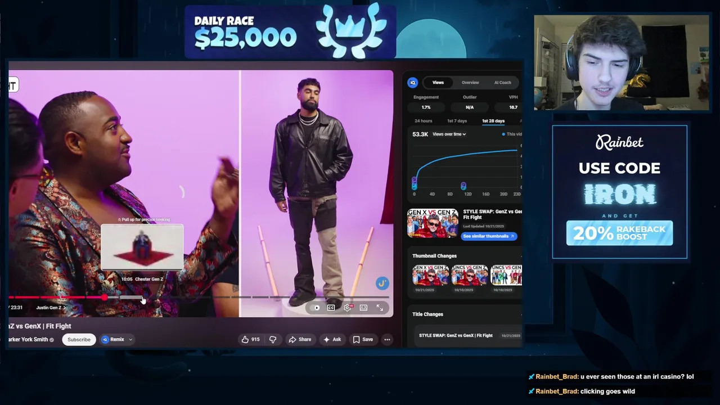Toggle the autoplay switch in player controls
720x405 pixels.
click(317, 308)
